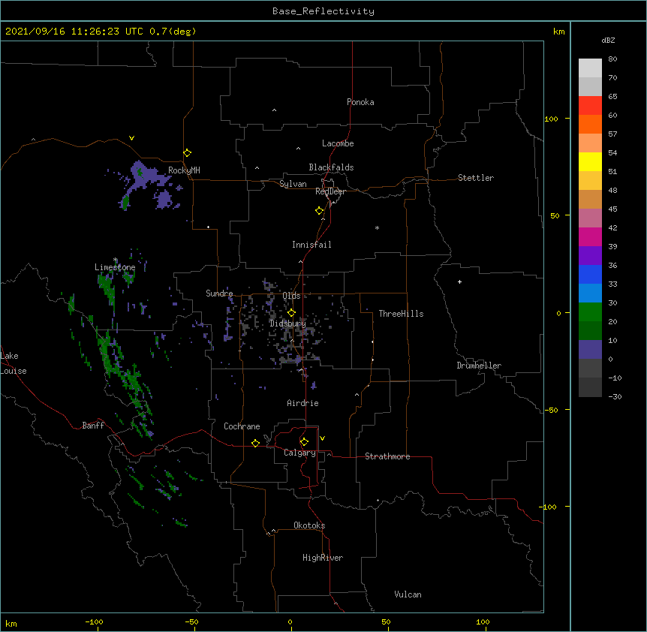Viewport: 647px width, 632px height.
Task: Pick the light blue 30–33 dBZ legend swatch
Action: (590, 293)
